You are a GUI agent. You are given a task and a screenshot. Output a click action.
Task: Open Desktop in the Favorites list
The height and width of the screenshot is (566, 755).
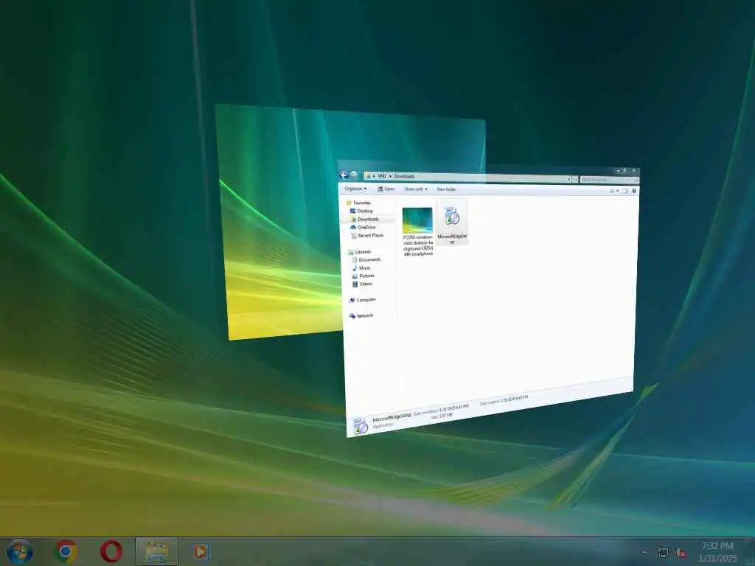coord(361,211)
